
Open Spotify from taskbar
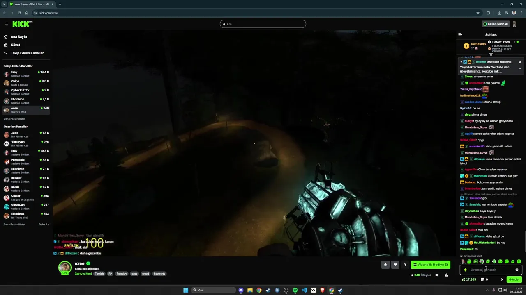coord(295,290)
